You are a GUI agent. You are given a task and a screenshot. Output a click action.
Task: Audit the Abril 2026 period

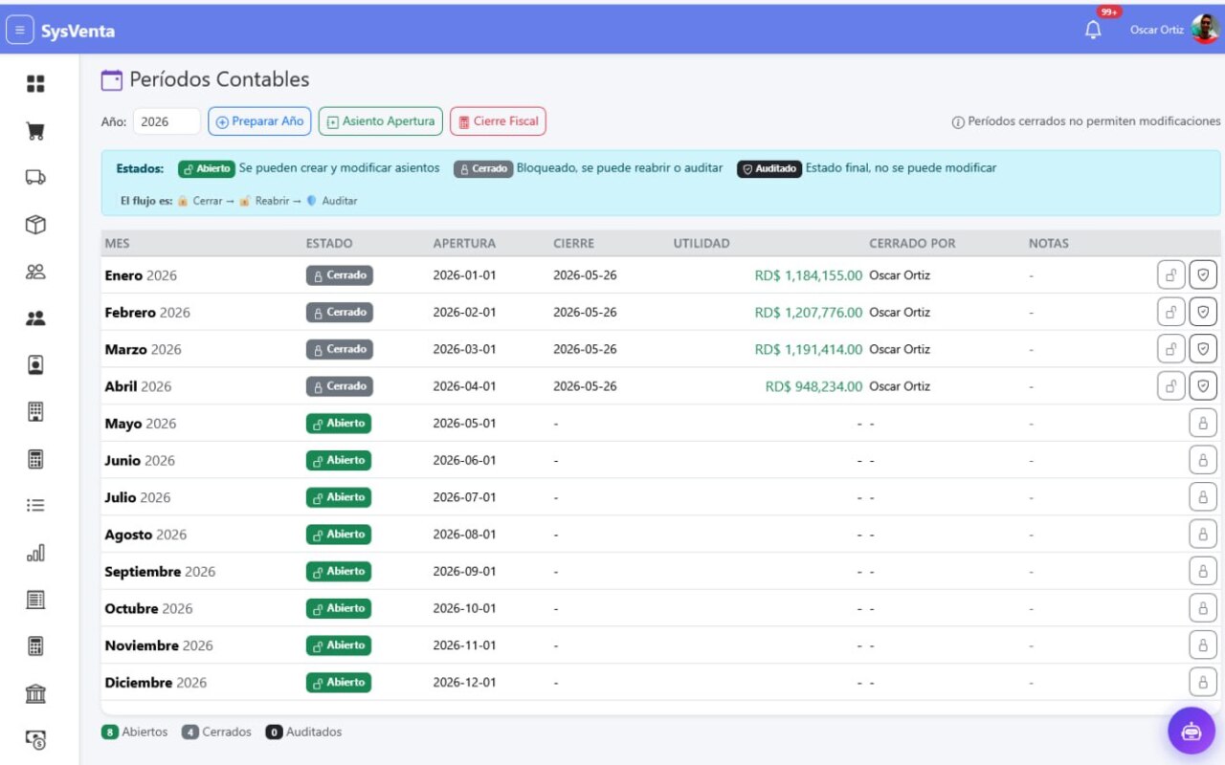[x=1203, y=386]
